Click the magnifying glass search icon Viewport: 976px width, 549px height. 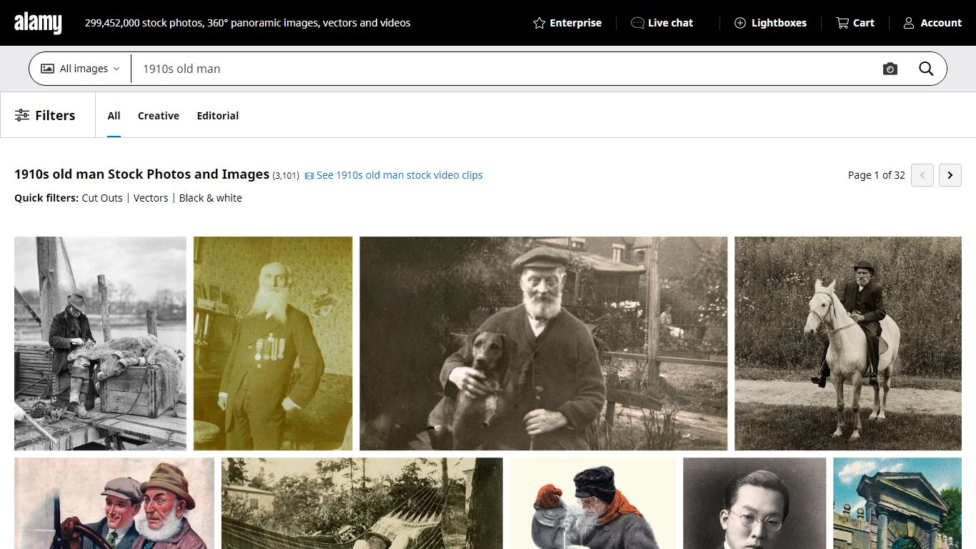pos(926,69)
